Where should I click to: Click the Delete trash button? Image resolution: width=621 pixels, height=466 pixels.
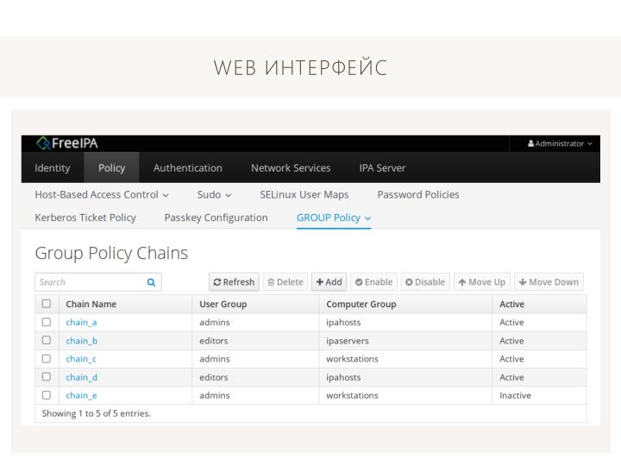click(x=285, y=282)
